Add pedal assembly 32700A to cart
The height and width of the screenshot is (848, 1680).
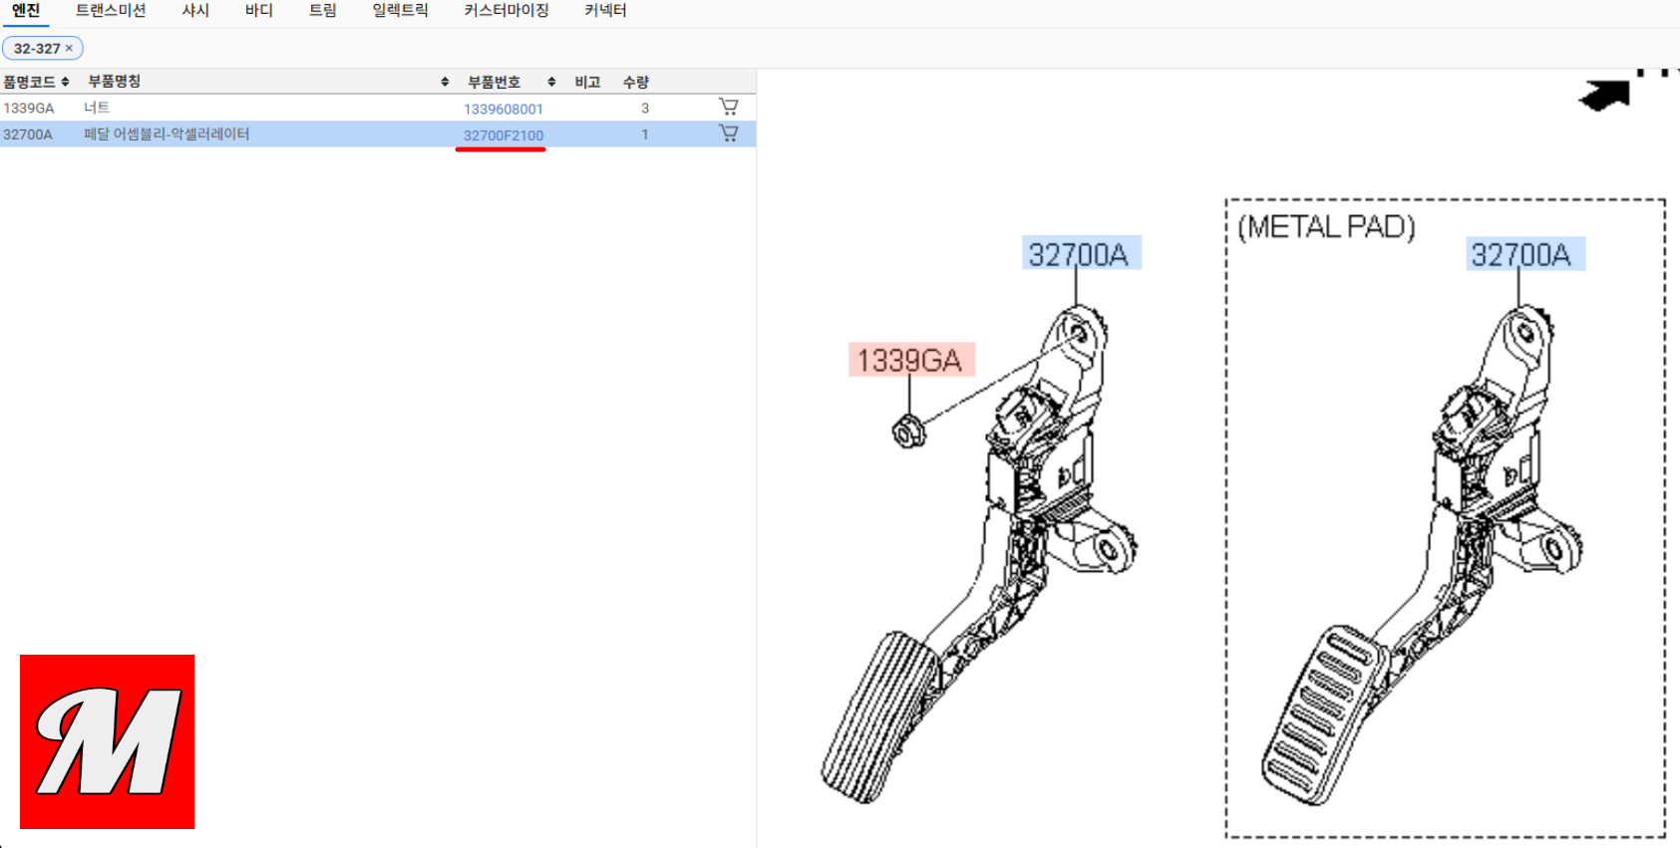pyautogui.click(x=729, y=134)
